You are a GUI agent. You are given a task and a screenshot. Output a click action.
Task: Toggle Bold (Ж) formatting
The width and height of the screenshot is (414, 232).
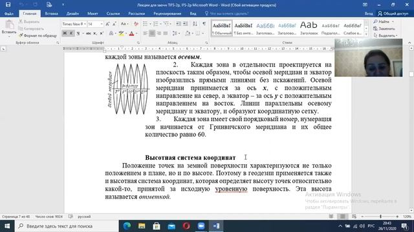pyautogui.click(x=65, y=34)
